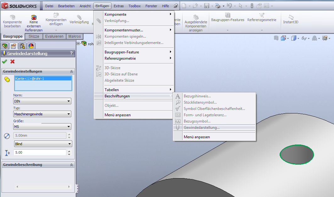Expand the rohr tree node
Image resolution: width=334 pixels, height=197 pixels.
pos(78,44)
